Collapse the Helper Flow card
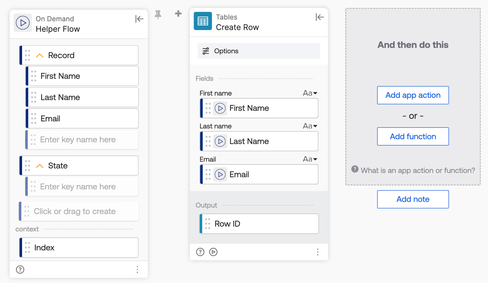Screen dimensions: 488x283 click(139, 19)
